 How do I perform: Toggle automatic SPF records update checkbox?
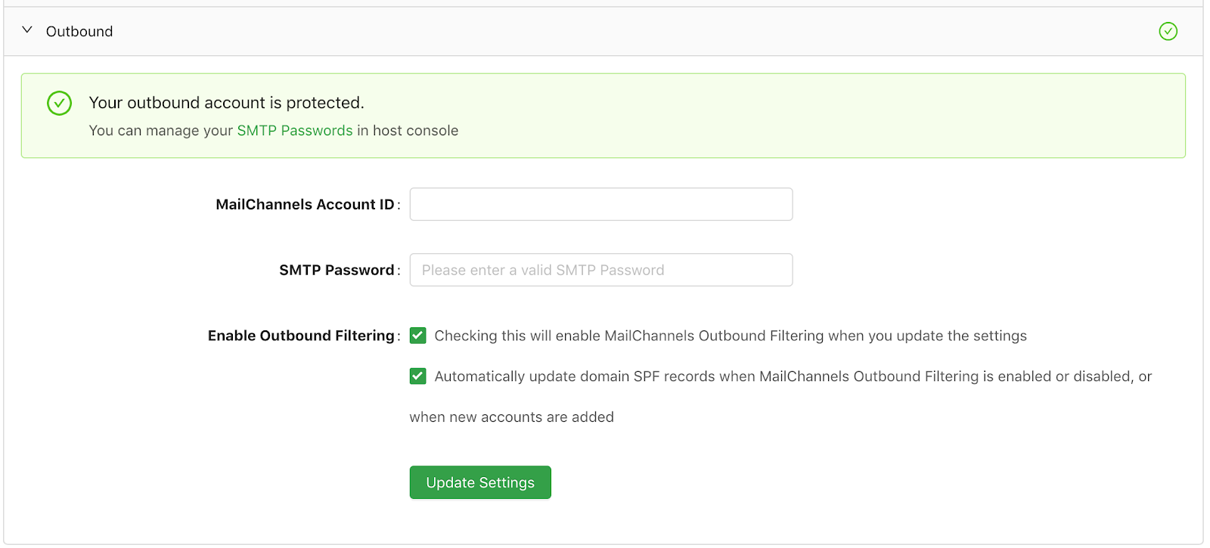[x=418, y=376]
